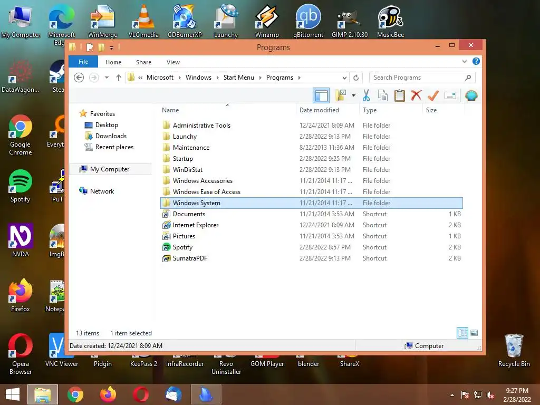This screenshot has width=540, height=405.
Task: Click the Cut scissors toolbar icon
Action: tap(366, 95)
